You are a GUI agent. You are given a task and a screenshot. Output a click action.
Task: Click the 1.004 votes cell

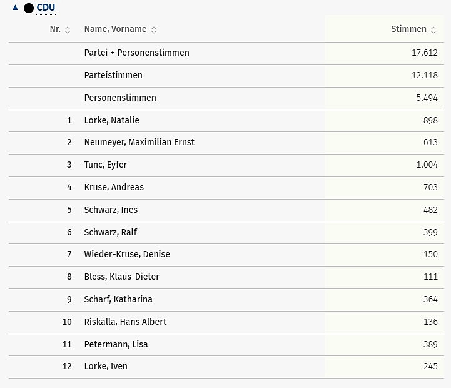(x=427, y=165)
